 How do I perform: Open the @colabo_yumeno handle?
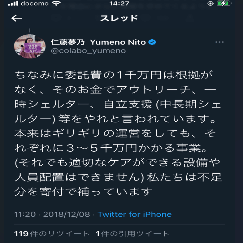pyautogui.click(x=88, y=51)
